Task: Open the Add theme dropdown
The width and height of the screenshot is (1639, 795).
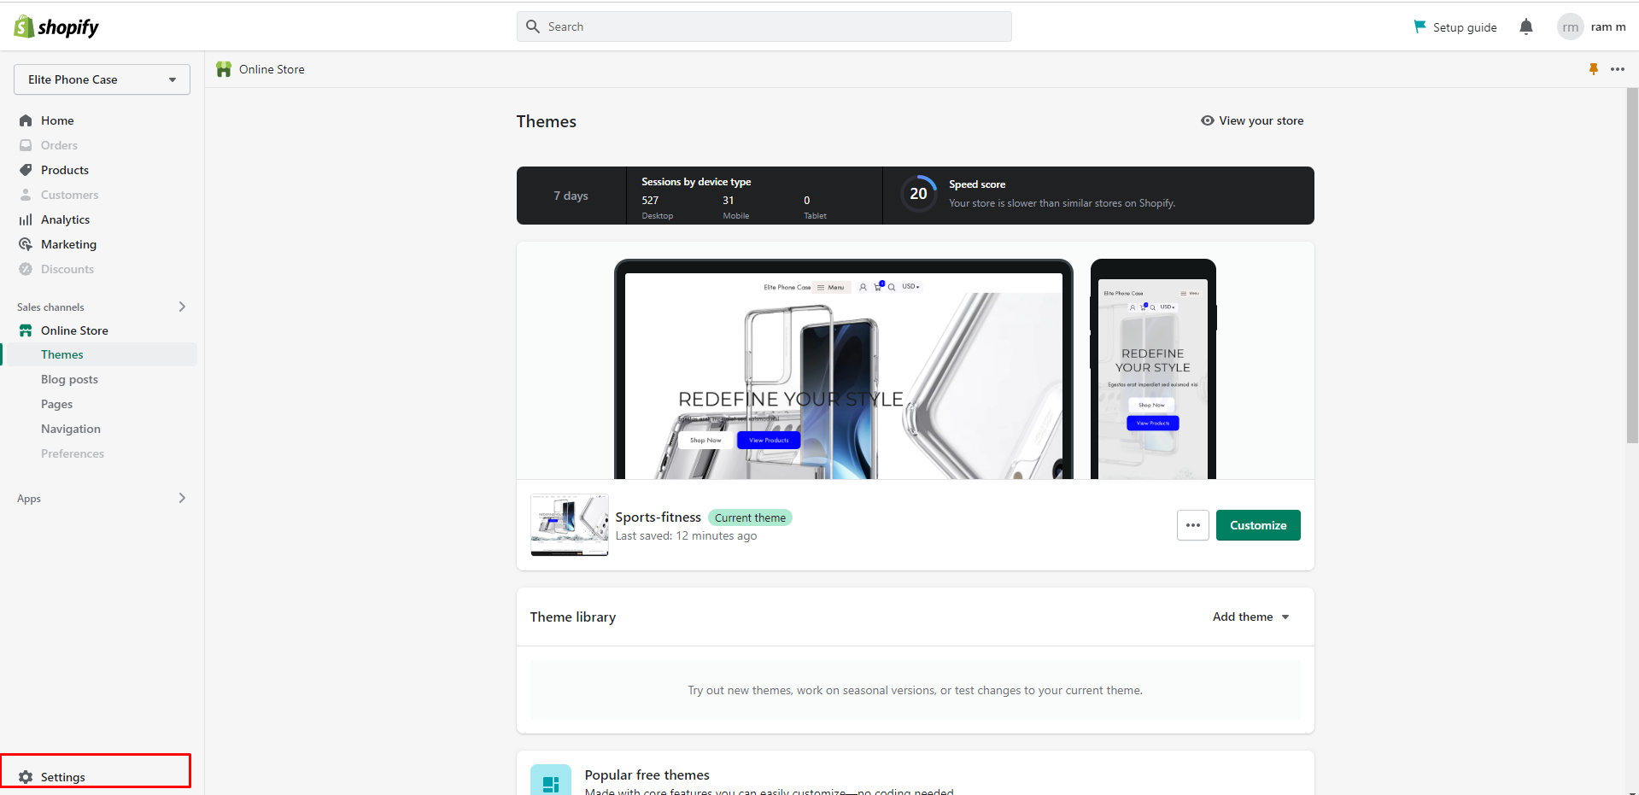Action: (1251, 617)
